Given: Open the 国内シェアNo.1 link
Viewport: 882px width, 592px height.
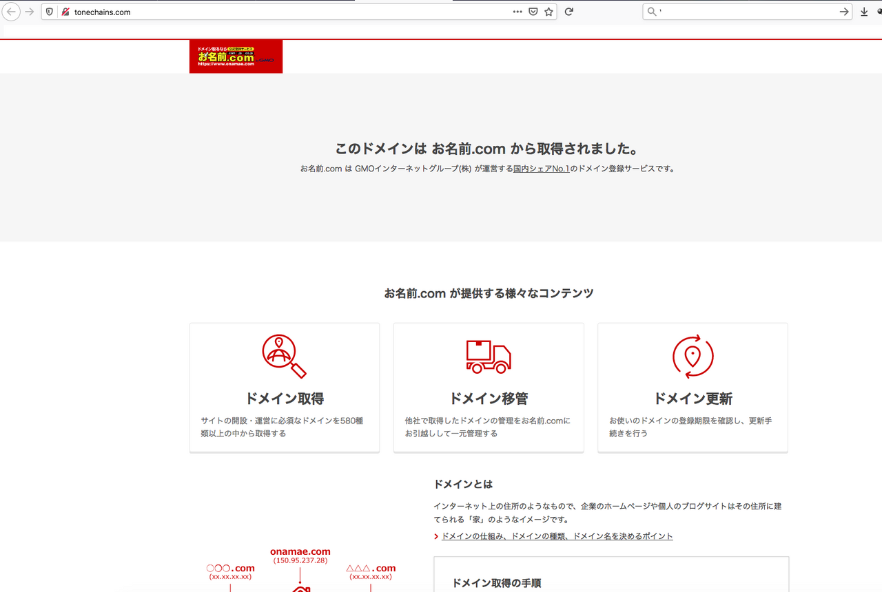Looking at the screenshot, I should 541,169.
